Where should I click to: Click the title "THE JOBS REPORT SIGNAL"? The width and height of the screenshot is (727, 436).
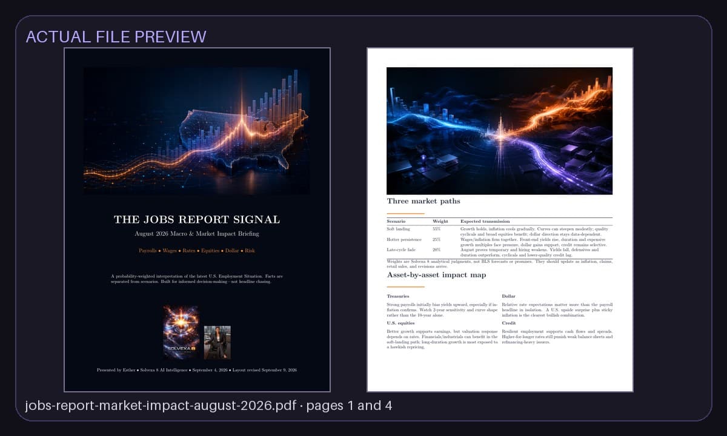click(x=197, y=219)
